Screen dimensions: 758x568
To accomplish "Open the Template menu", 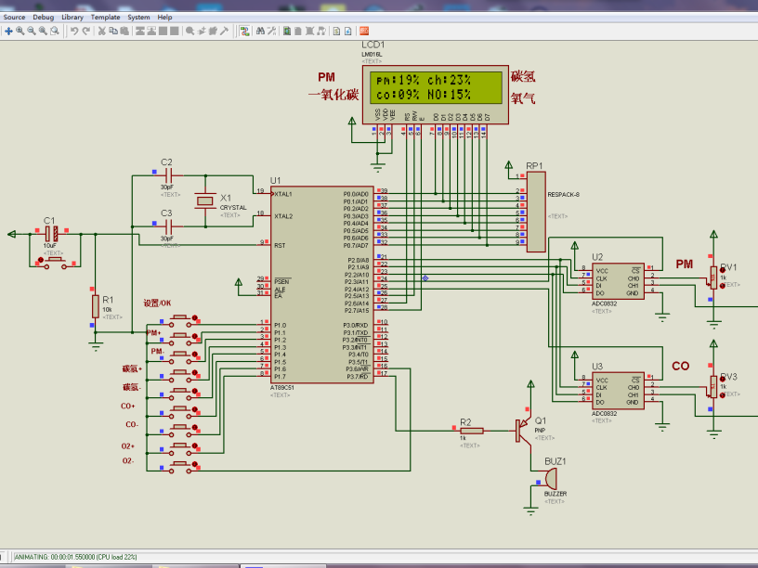I will click(105, 17).
